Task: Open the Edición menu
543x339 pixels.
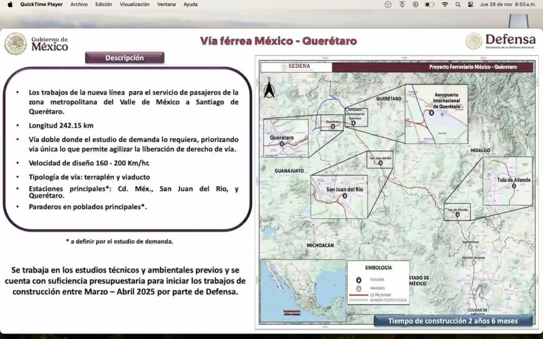Action: [103, 4]
